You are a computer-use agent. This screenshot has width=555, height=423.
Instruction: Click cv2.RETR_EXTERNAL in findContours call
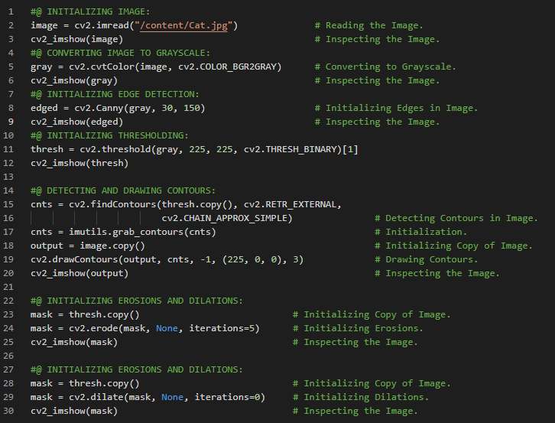pyautogui.click(x=294, y=204)
